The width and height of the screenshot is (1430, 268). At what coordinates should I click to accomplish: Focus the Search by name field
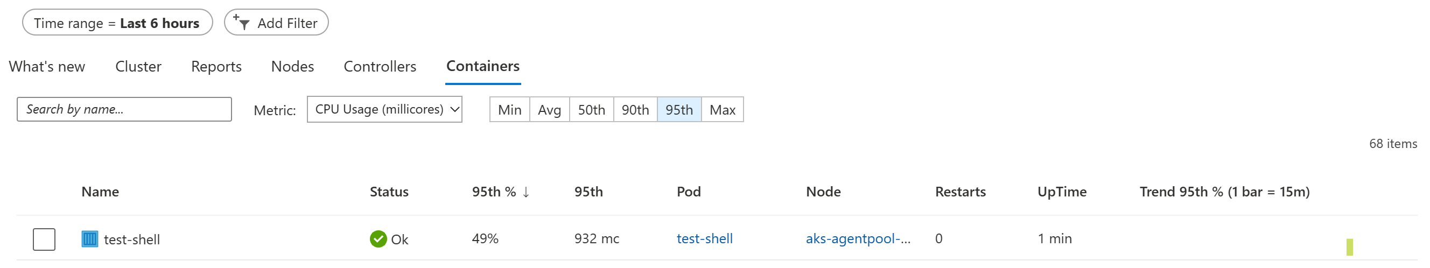[x=124, y=109]
